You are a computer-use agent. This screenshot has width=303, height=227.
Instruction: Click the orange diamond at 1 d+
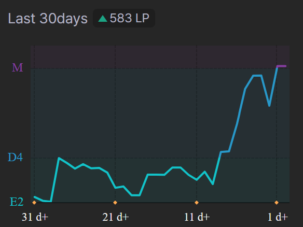(277, 203)
